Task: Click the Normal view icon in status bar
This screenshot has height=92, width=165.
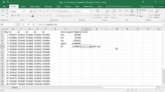Action: coord(128,90)
